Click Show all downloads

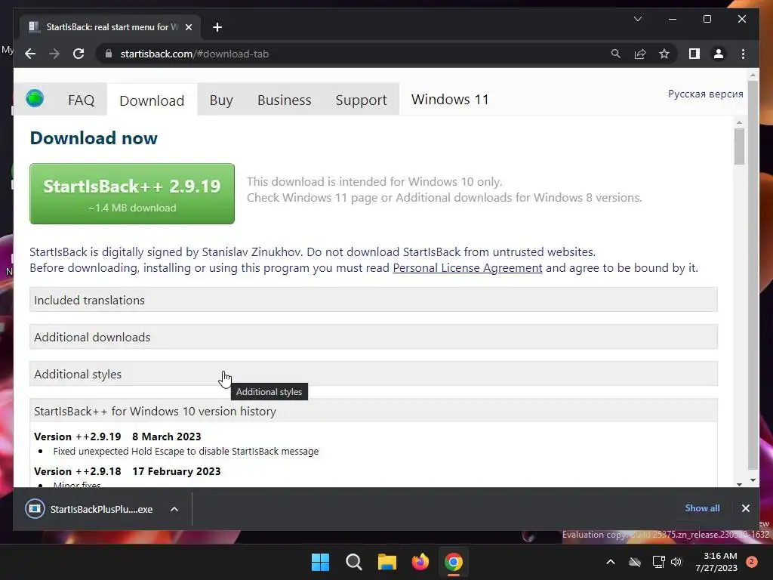click(x=702, y=508)
